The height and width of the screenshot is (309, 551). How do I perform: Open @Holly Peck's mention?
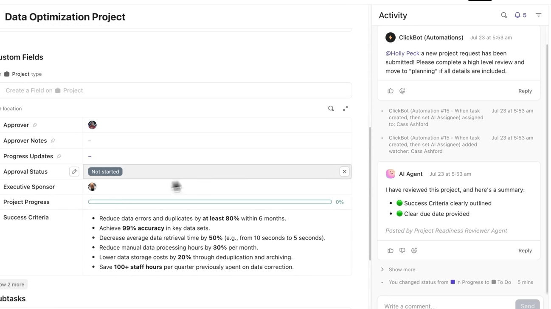tap(402, 53)
